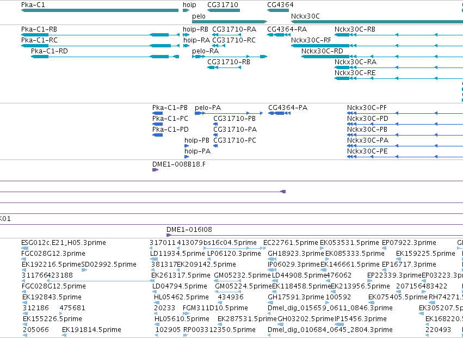Select the pelo gene bar
Image resolution: width=463 pixels, height=338 pixels.
pos(230,22)
